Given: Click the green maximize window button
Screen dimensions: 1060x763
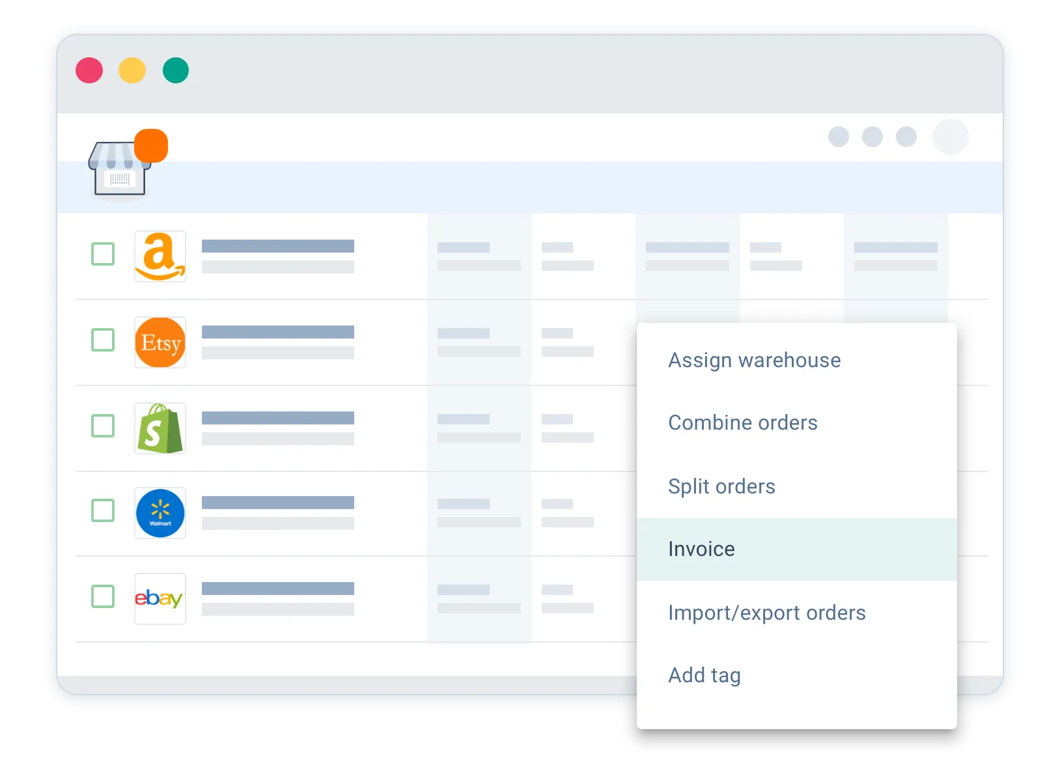Looking at the screenshot, I should [176, 70].
